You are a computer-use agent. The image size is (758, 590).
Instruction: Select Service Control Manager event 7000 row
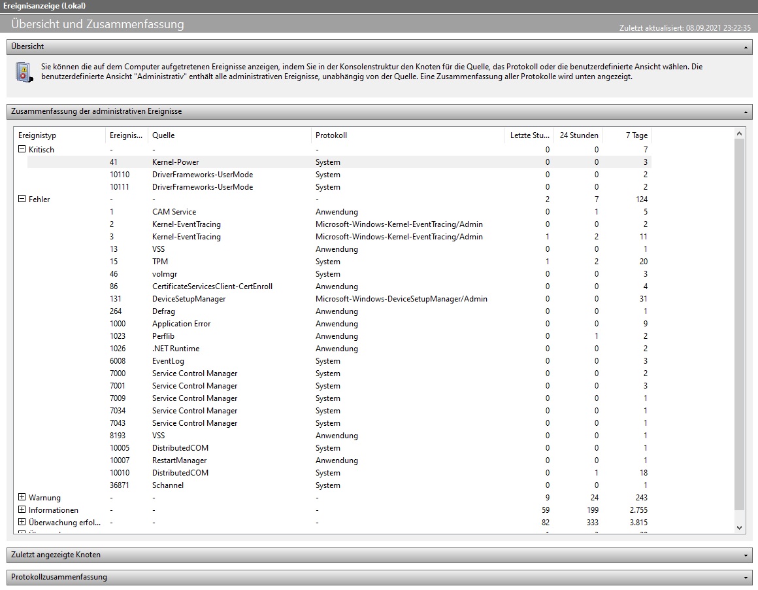[339, 373]
